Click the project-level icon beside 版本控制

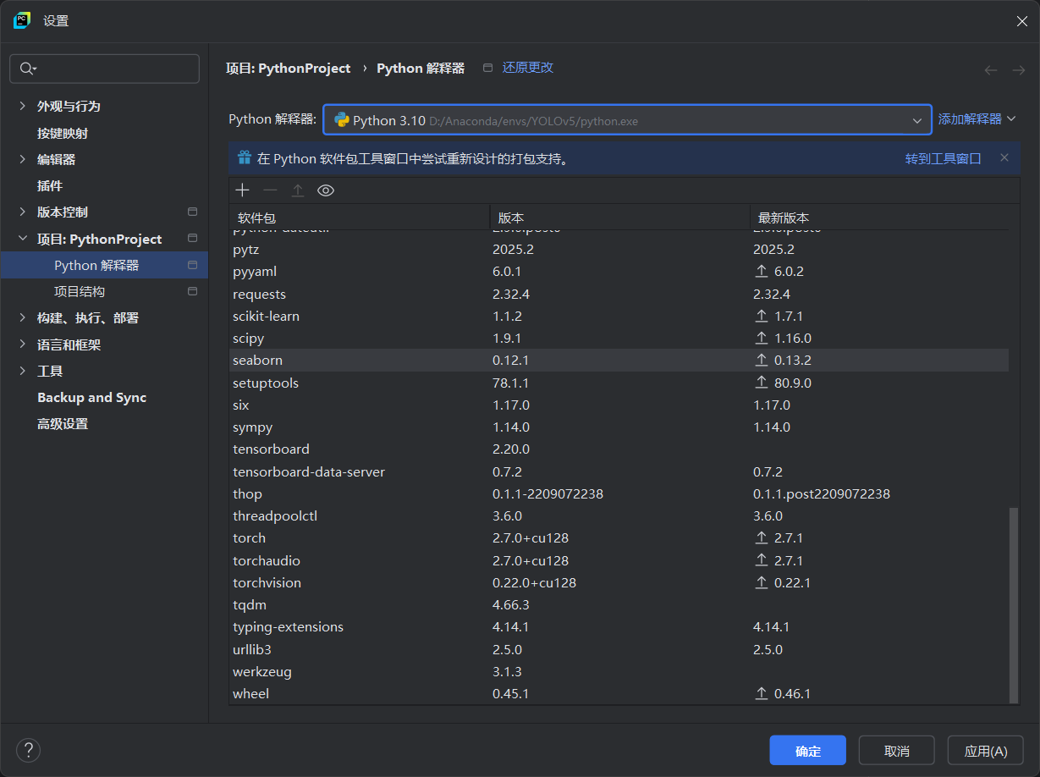coord(192,212)
